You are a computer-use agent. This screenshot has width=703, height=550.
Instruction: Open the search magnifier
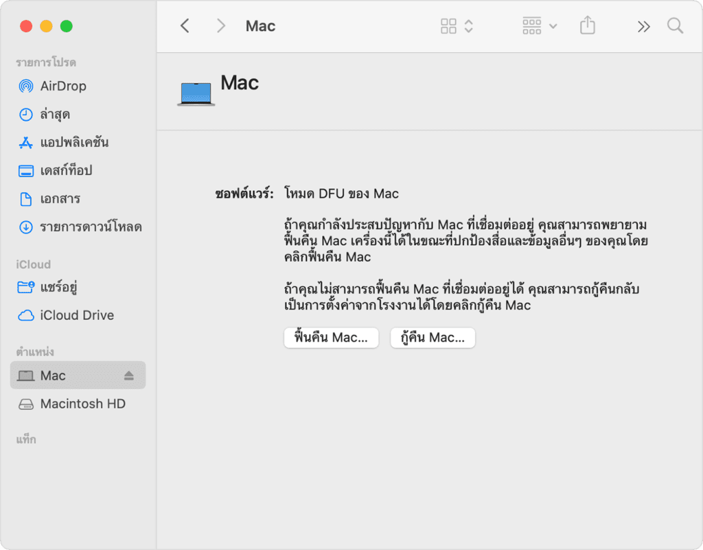point(676,26)
